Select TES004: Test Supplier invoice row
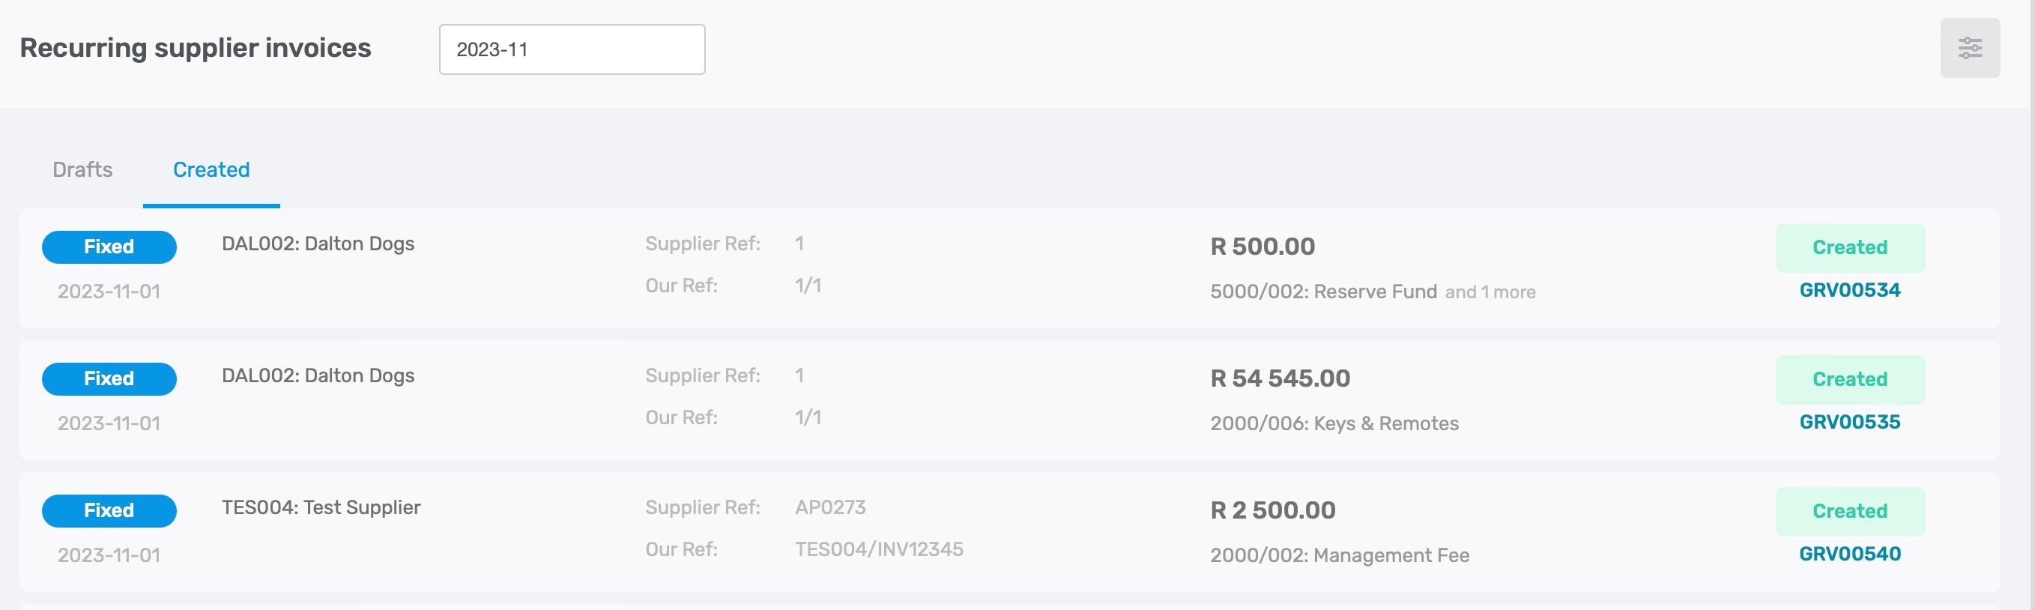Viewport: 2035px width, 610px height. point(1009,532)
